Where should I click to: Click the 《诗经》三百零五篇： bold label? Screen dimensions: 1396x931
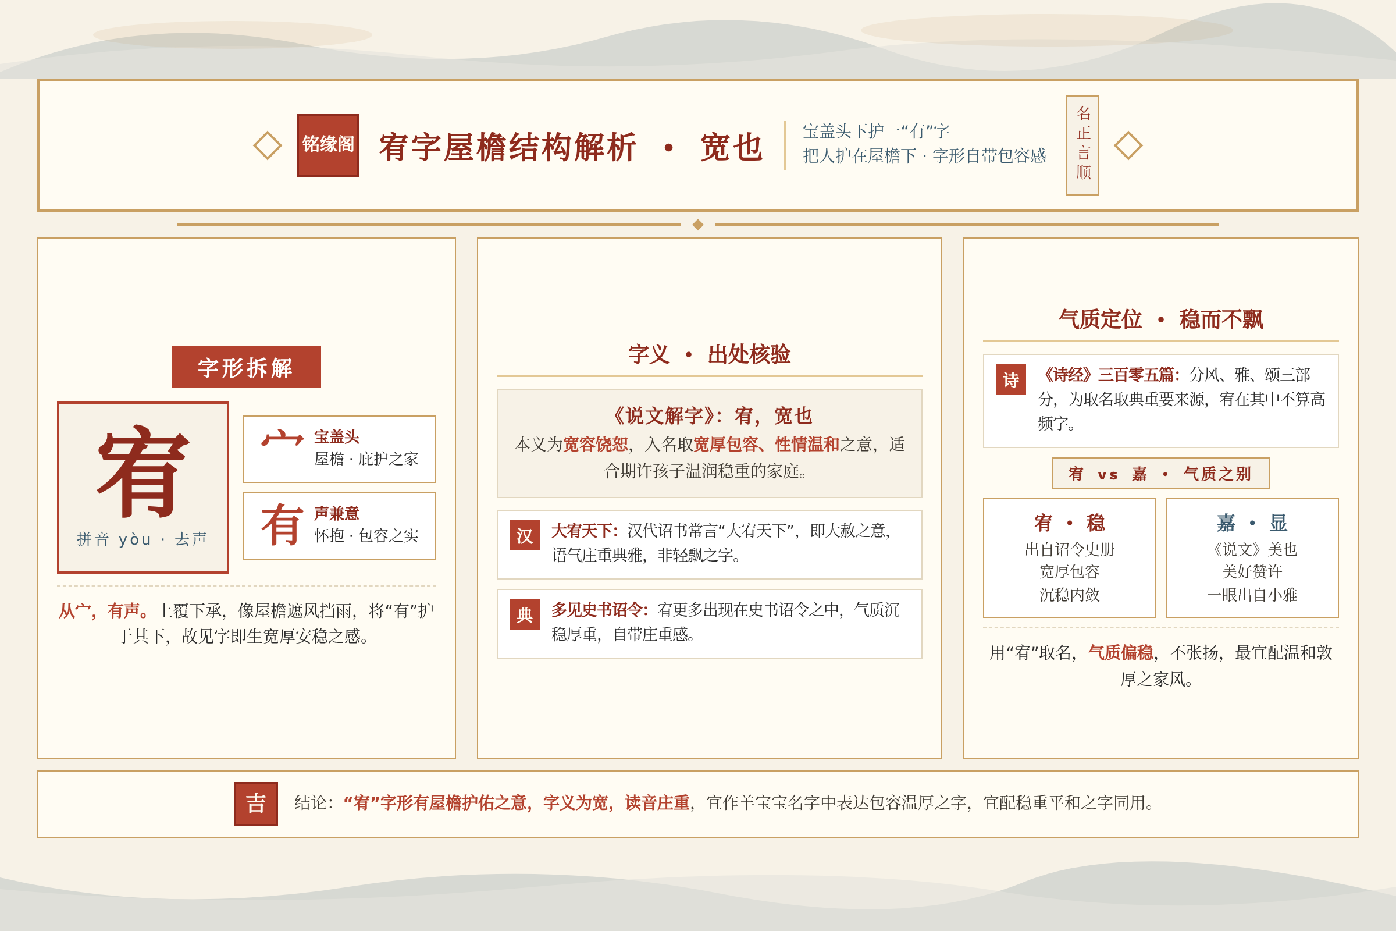coord(1109,375)
